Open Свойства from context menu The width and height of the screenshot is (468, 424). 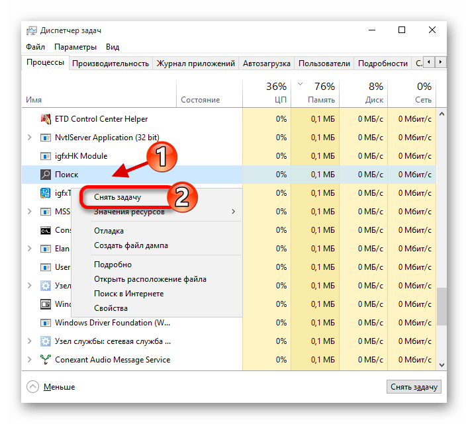click(x=111, y=308)
